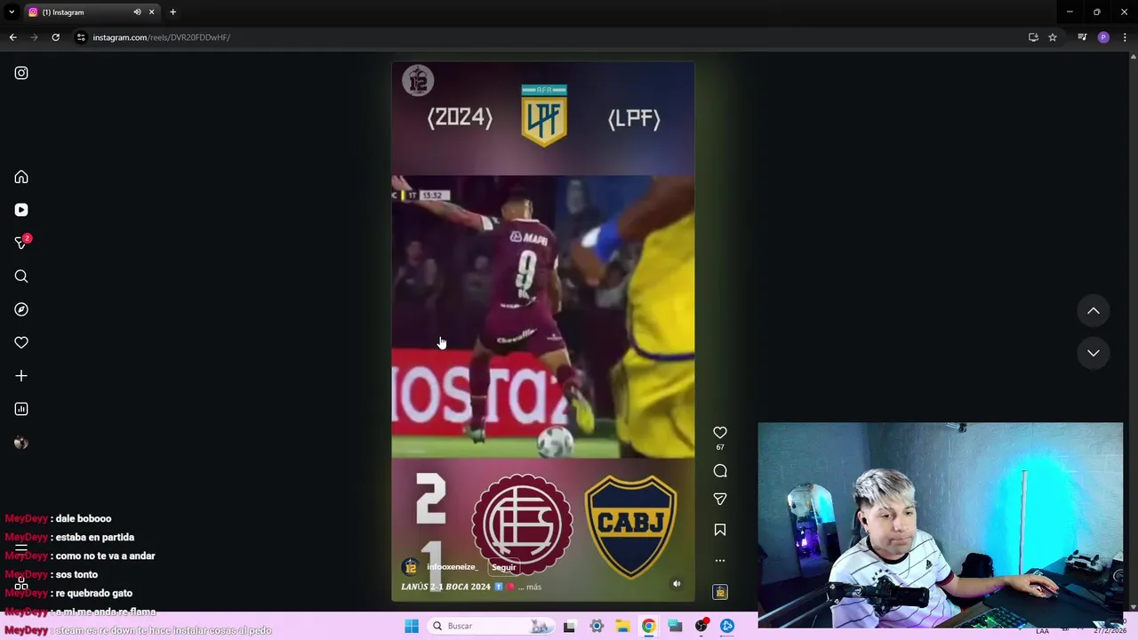Image resolution: width=1138 pixels, height=640 pixels.
Task: Like the reel with heart icon
Action: pyautogui.click(x=720, y=433)
